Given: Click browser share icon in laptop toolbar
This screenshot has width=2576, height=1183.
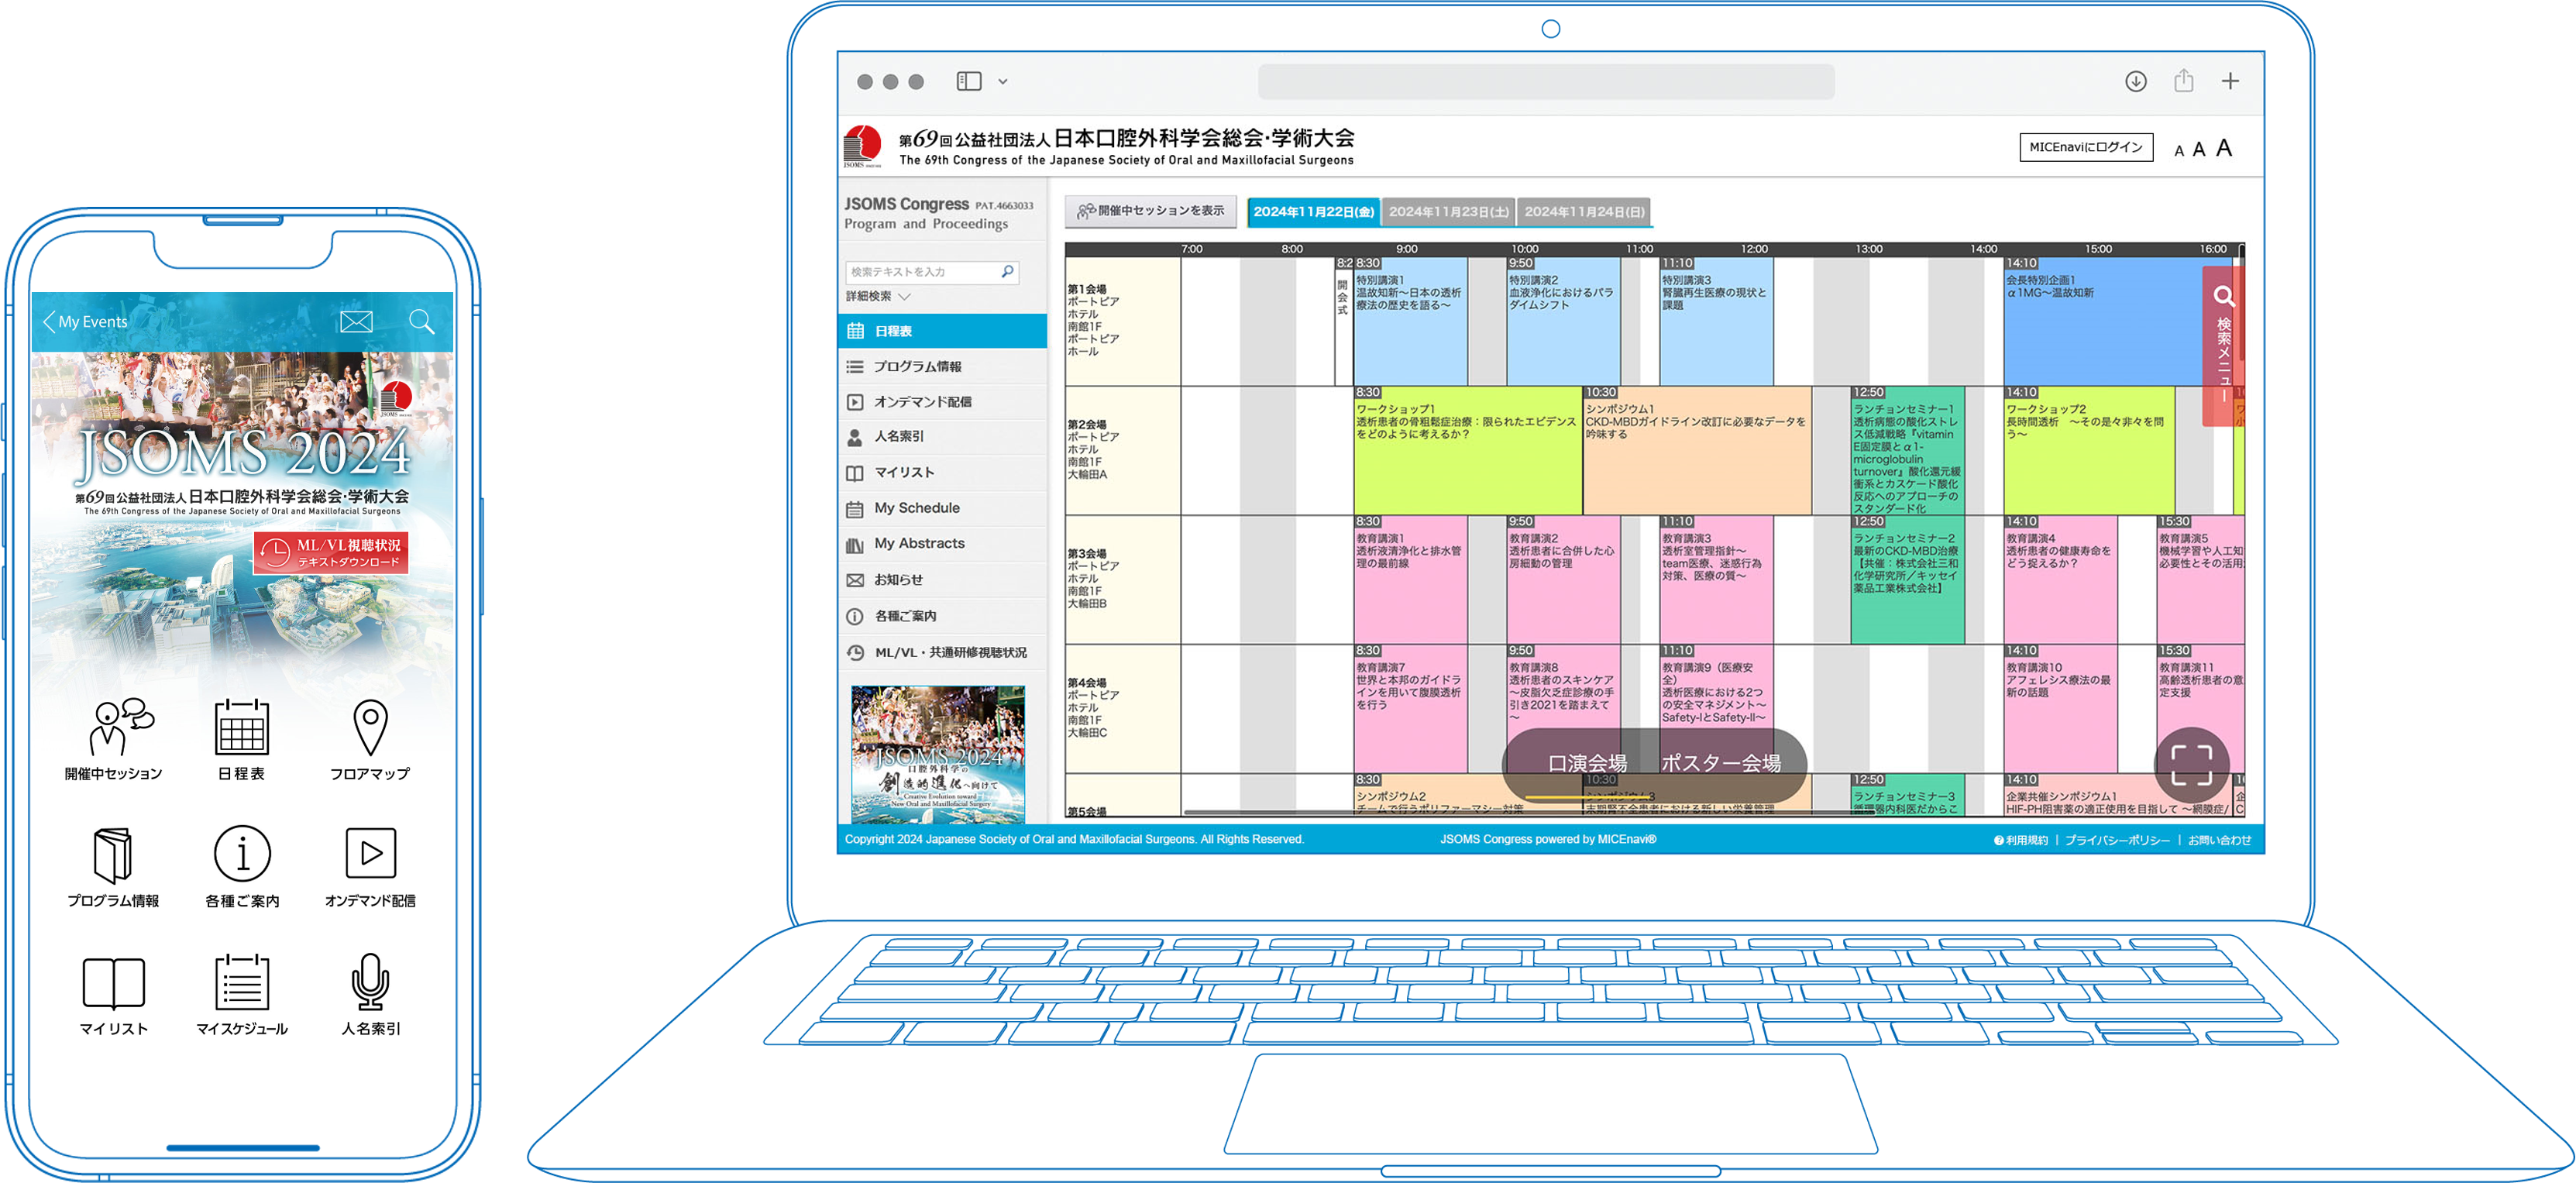Looking at the screenshot, I should [2184, 81].
